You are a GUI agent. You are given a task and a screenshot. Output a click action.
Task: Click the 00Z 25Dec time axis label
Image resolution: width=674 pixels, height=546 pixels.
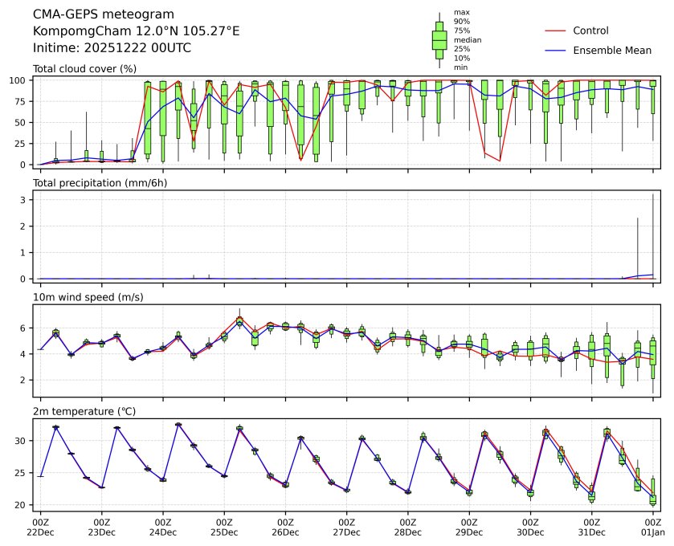click(224, 527)
